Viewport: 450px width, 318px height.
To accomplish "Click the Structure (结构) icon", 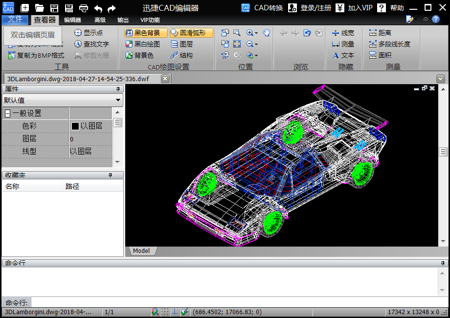I will pyautogui.click(x=181, y=55).
